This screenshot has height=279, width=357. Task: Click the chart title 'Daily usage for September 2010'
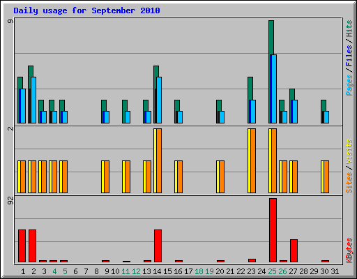click(x=86, y=10)
